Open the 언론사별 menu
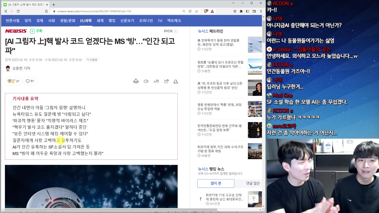Screen dimensions: 379x213 pos(12,21)
